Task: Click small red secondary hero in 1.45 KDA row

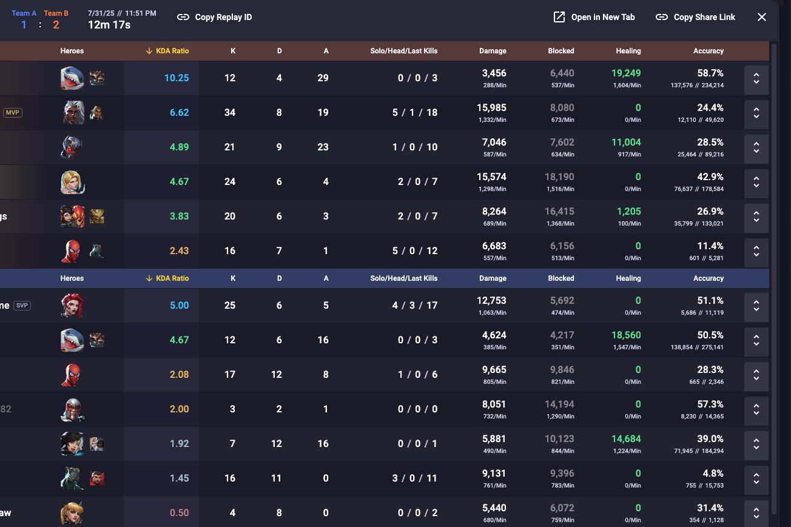Action: click(x=97, y=478)
